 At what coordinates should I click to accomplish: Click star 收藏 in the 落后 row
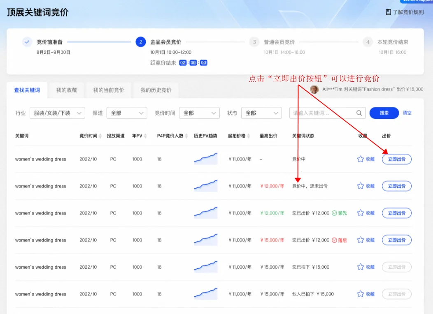[361, 240]
